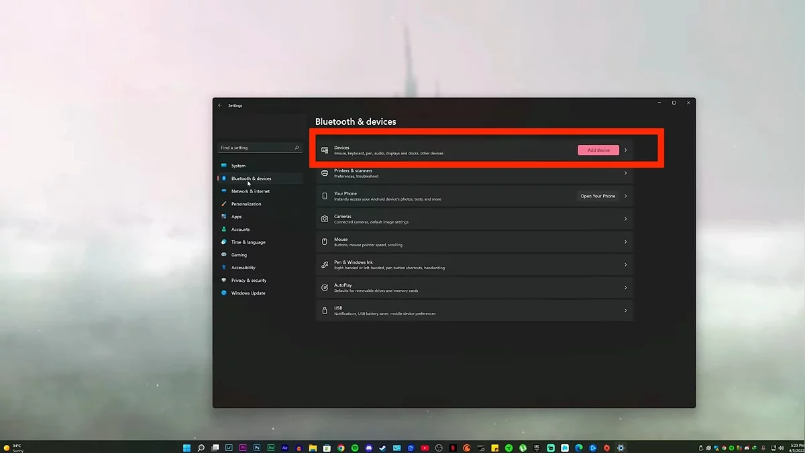Click the Windows Start button on taskbar

(x=187, y=448)
